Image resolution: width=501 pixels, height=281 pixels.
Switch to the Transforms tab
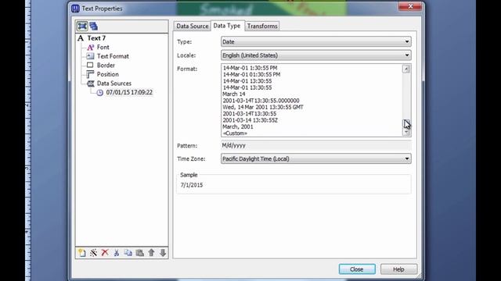pos(262,26)
